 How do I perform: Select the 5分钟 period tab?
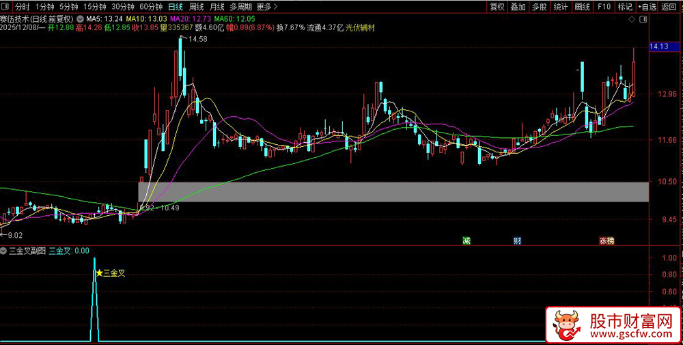[68, 7]
